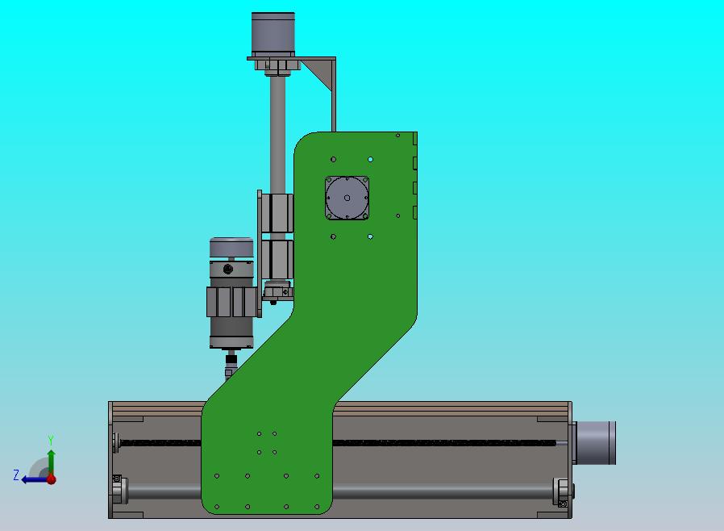The image size is (724, 531).
Task: Select the left guide rail end support
Action: click(119, 491)
